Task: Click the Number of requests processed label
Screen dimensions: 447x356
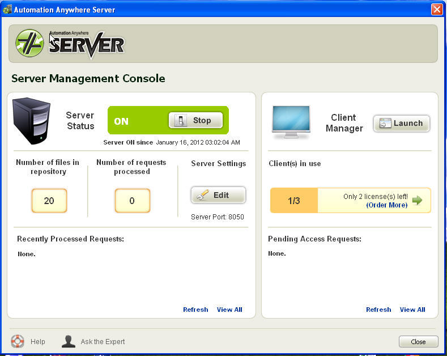Action: click(x=131, y=167)
